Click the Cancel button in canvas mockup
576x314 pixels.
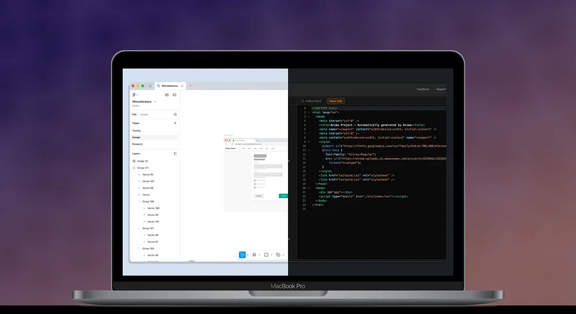point(259,196)
